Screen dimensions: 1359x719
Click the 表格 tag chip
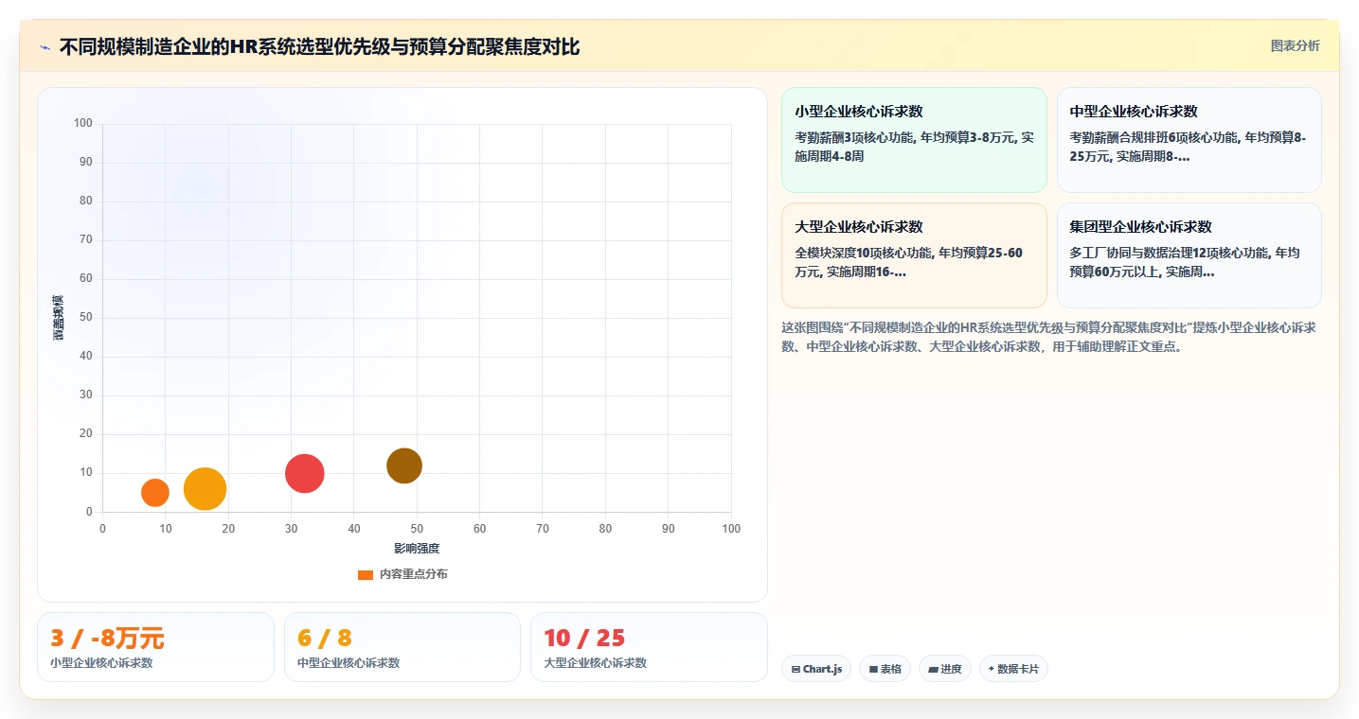[885, 669]
